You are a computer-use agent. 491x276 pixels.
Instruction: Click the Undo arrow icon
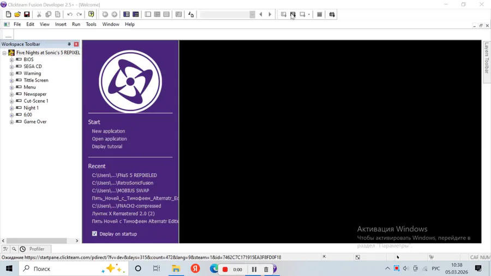[x=70, y=14]
